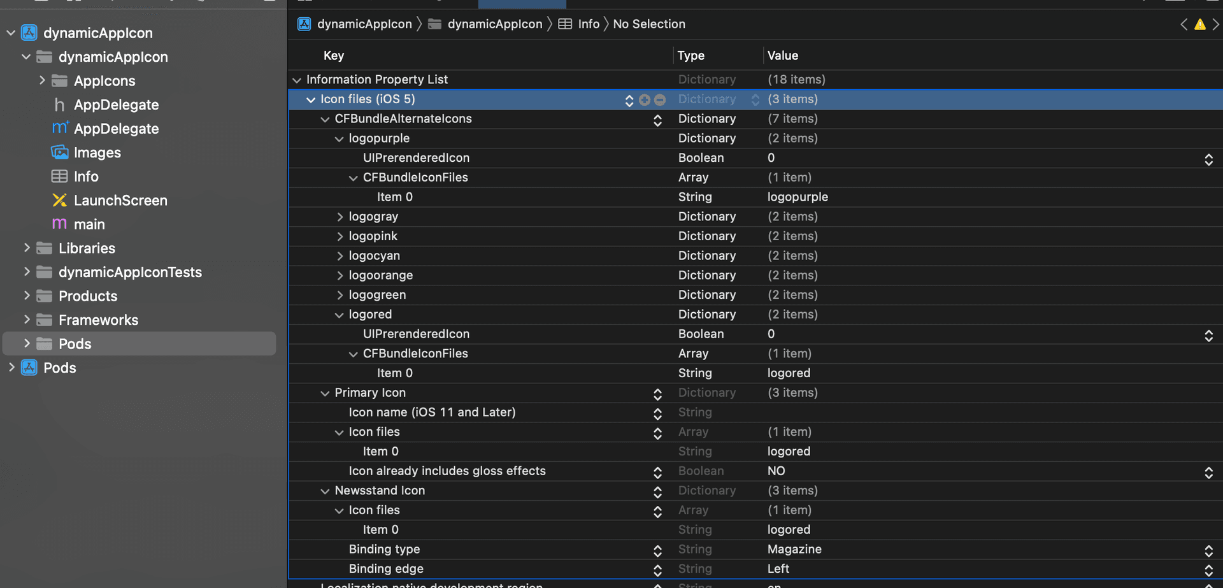Expand the logogray dictionary
This screenshot has height=588, width=1223.
point(340,217)
